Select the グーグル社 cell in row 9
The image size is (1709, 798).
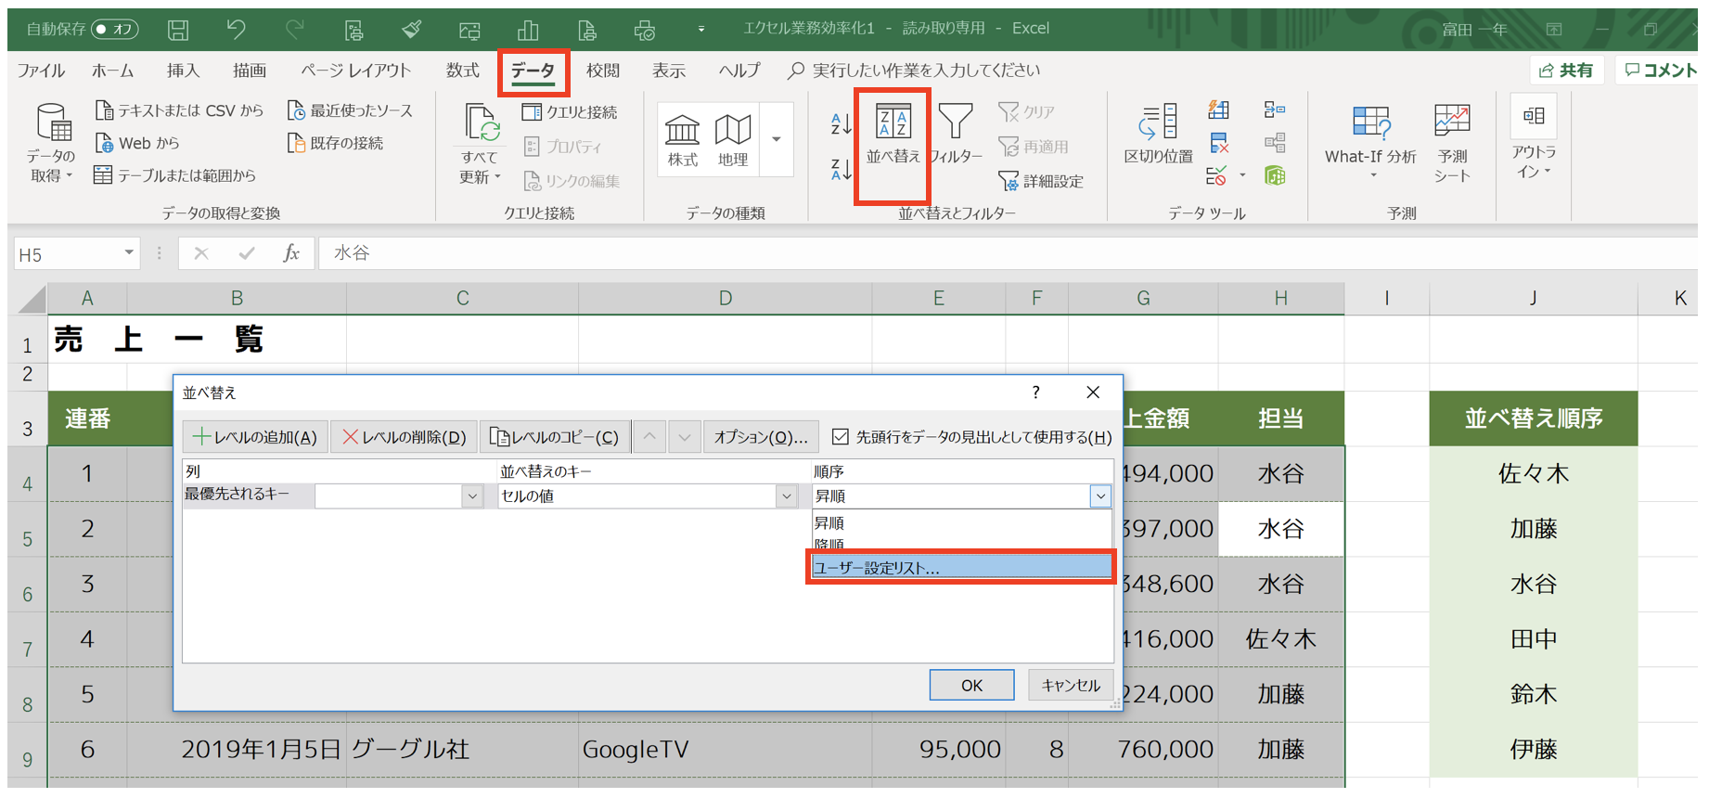[462, 749]
